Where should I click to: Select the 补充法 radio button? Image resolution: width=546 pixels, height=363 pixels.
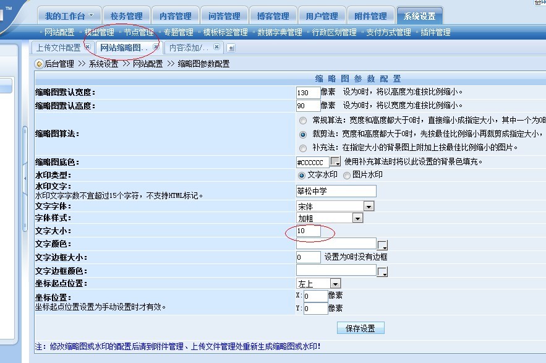pyautogui.click(x=302, y=148)
